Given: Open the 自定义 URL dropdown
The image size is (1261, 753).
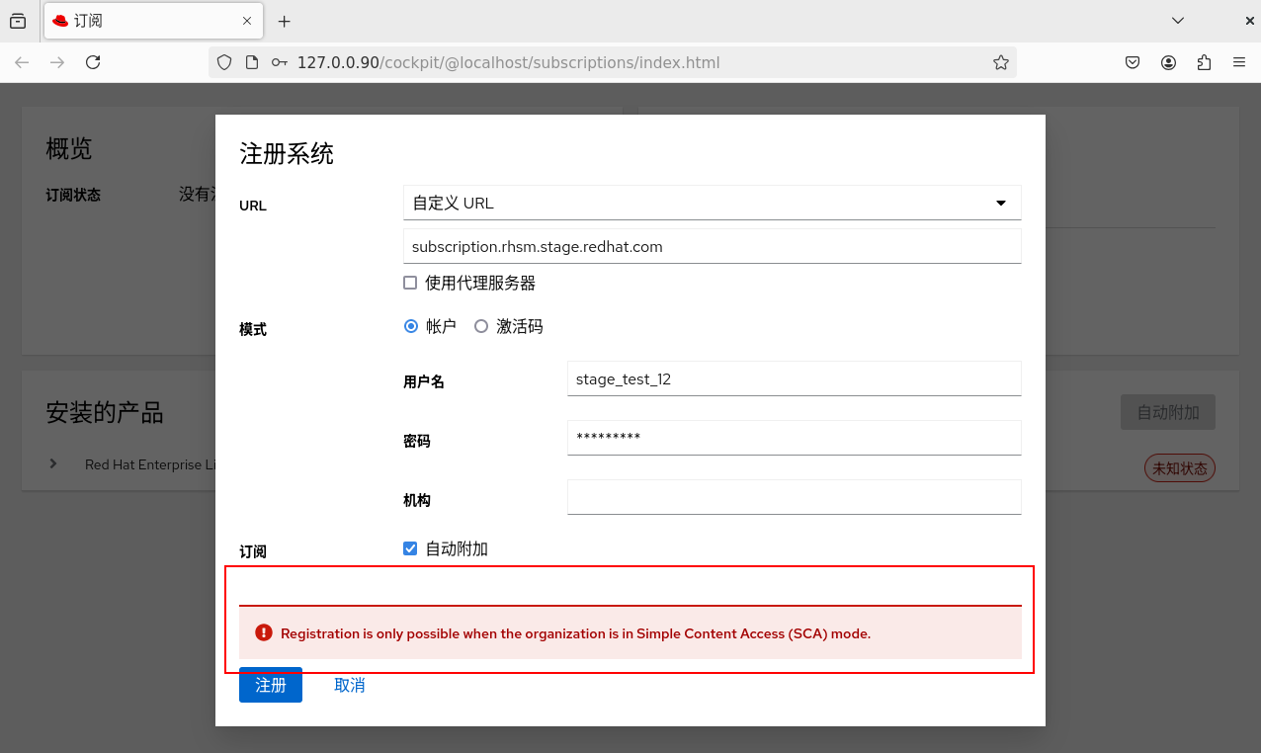Looking at the screenshot, I should pyautogui.click(x=712, y=203).
